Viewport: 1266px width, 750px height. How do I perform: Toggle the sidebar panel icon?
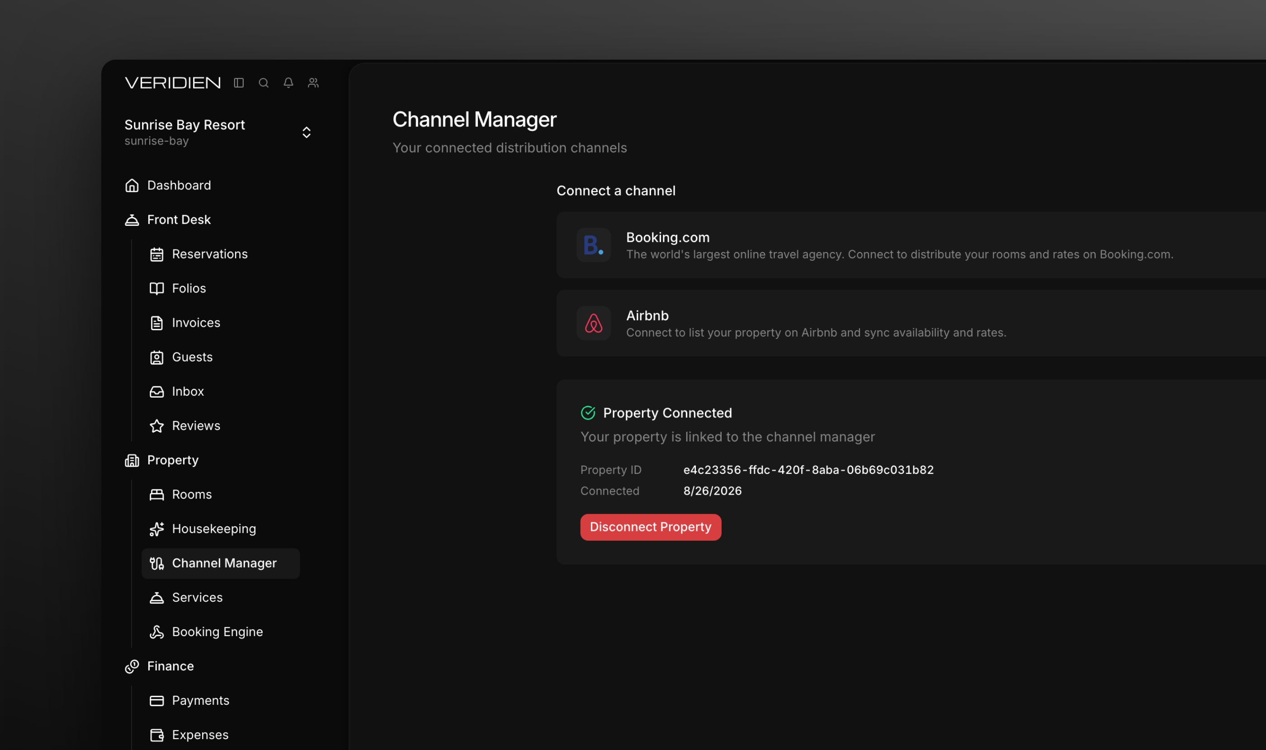pos(239,82)
